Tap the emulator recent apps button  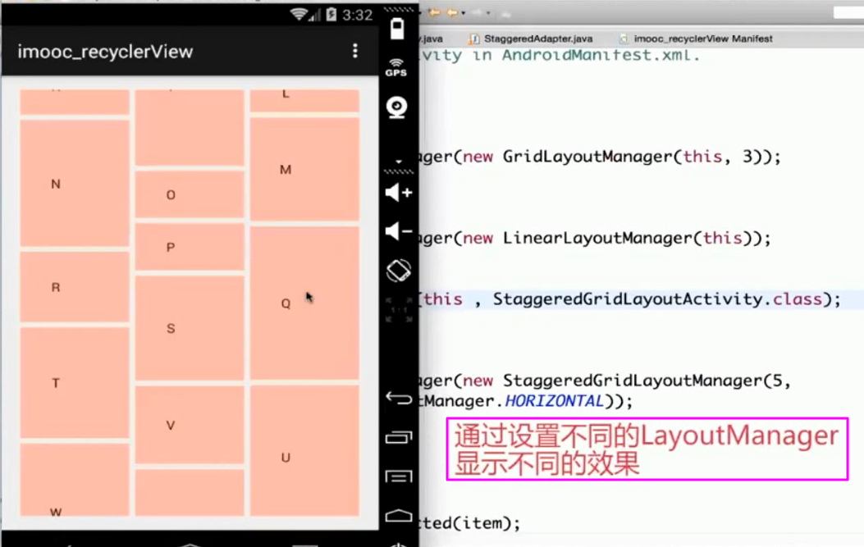399,437
